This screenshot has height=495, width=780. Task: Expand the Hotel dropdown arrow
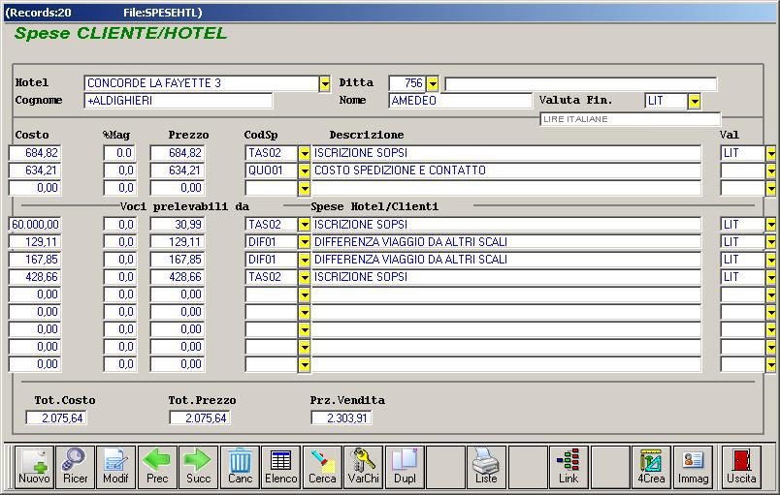pyautogui.click(x=325, y=83)
